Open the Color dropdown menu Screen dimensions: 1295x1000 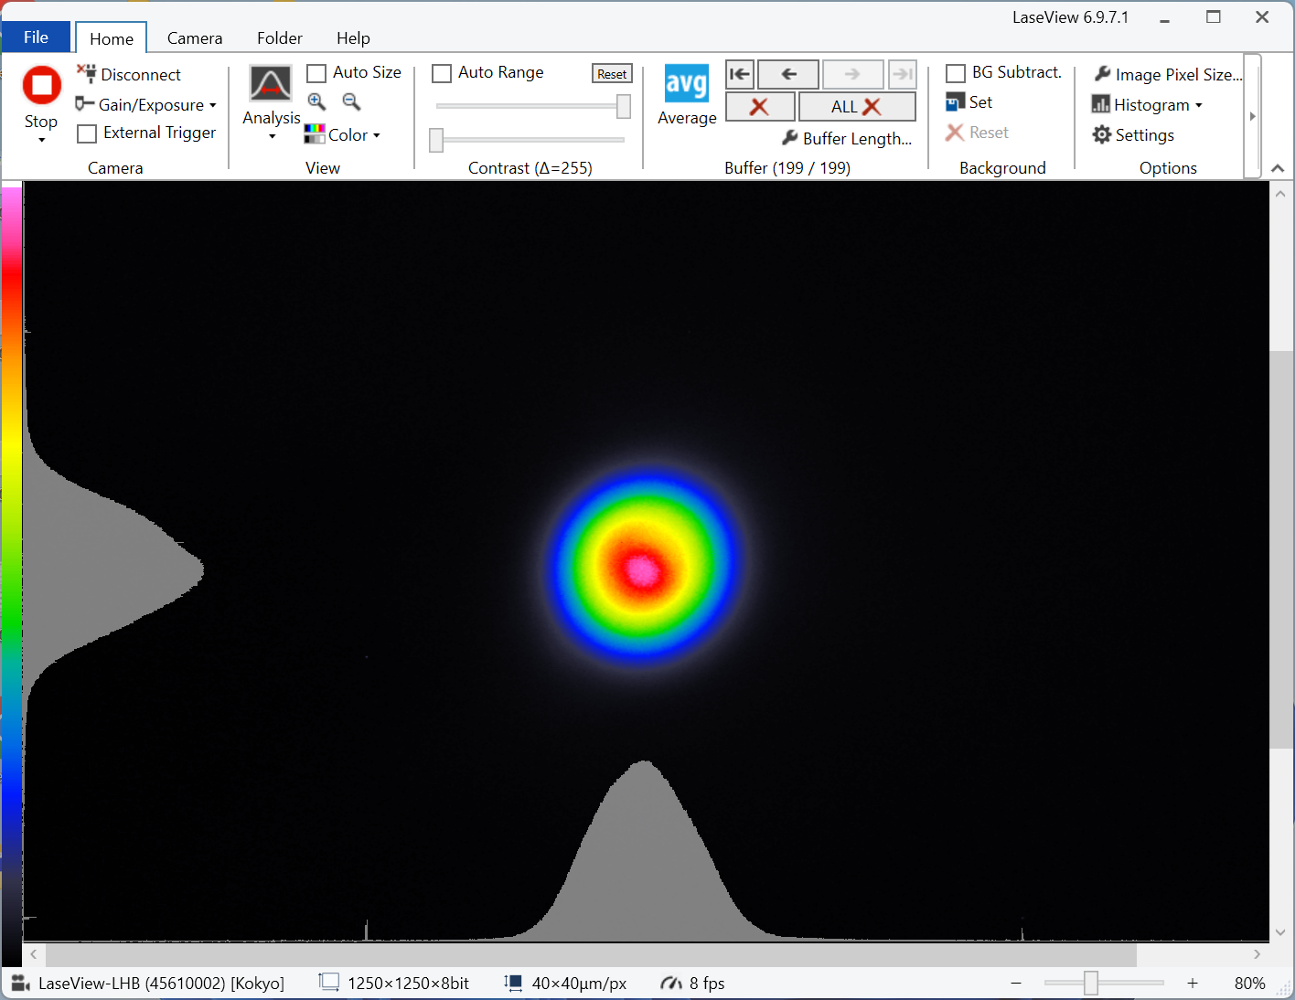(x=348, y=135)
